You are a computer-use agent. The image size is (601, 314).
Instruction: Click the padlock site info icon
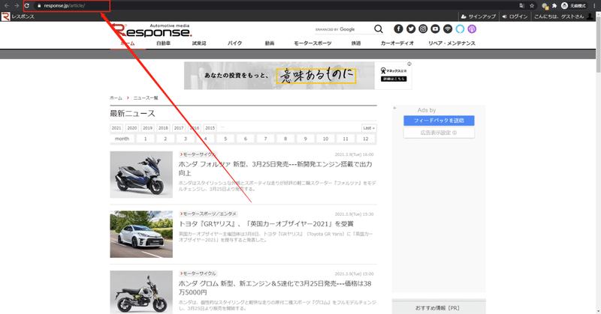pos(39,6)
